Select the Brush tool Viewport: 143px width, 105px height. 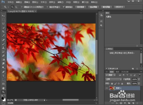pyautogui.click(x=3, y=44)
